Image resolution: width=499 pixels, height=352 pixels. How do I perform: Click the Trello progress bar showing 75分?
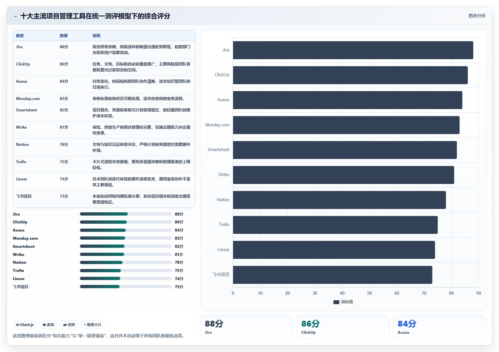pyautogui.click(x=126, y=271)
